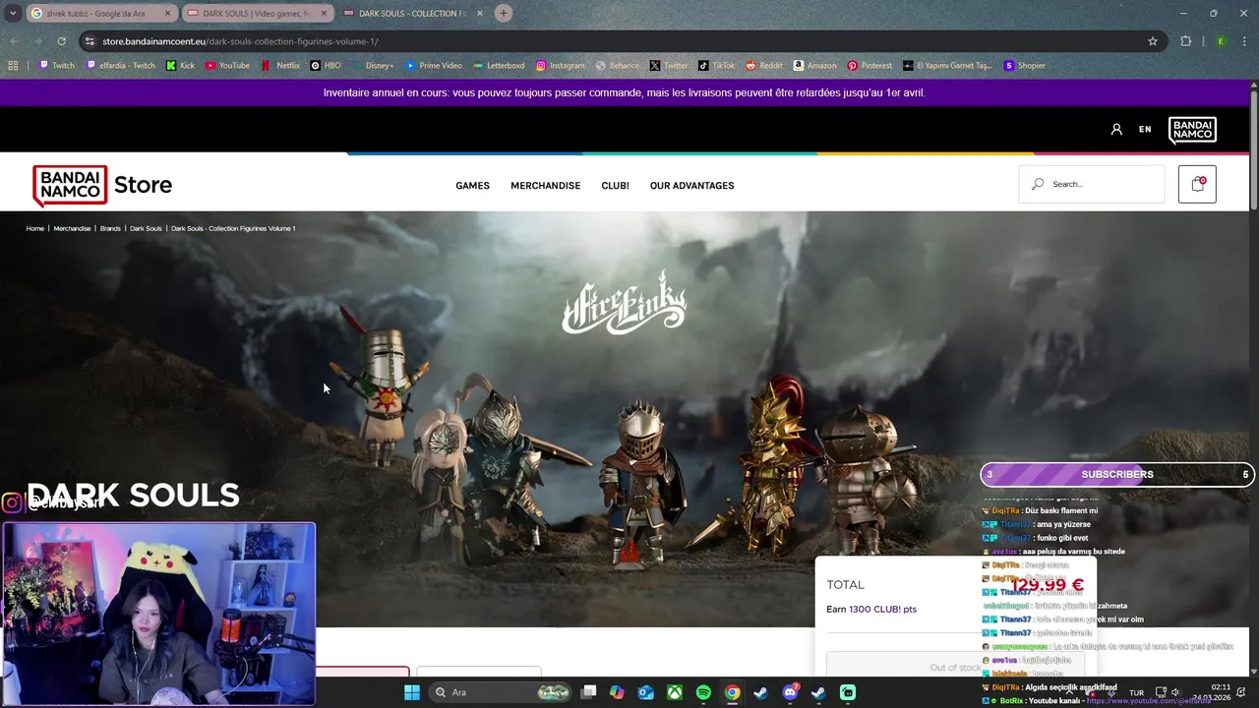Viewport: 1259px width, 708px height.
Task: Switch to the shrek tubbz Google tab
Action: pos(94,14)
